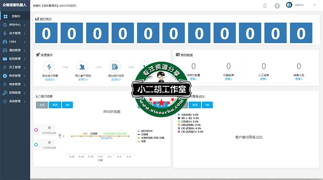Switch call results chart to 30天
Image resolution: width=323 pixels, height=180 pixels.
pyautogui.click(x=55, y=105)
